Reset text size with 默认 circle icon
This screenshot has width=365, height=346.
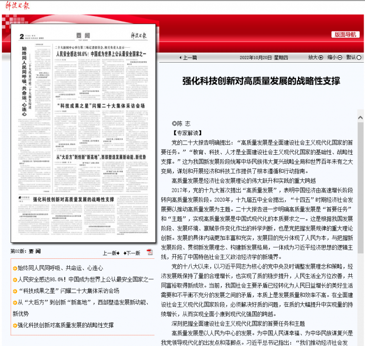360,58
